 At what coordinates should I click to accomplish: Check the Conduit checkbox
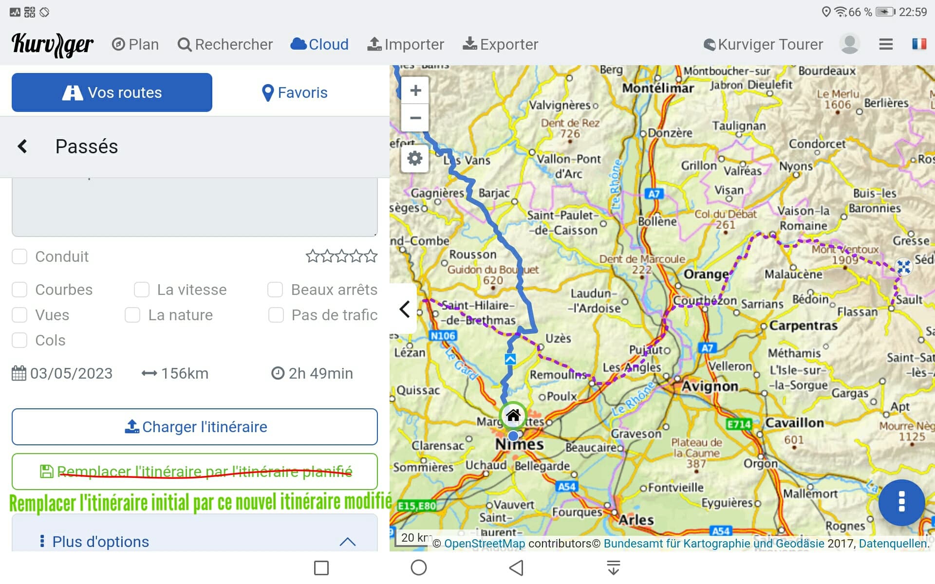pyautogui.click(x=19, y=256)
